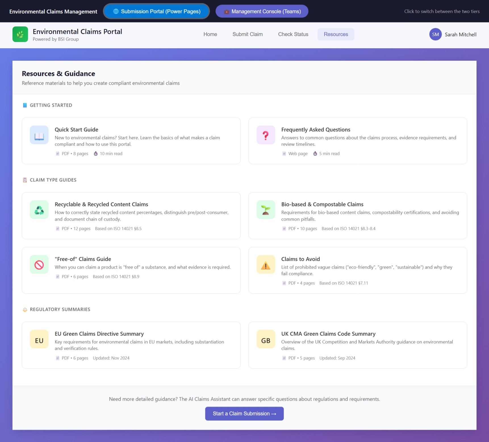Image resolution: width=489 pixels, height=442 pixels.
Task: Click the seedling icon for Bio-based Claims
Action: tap(266, 210)
